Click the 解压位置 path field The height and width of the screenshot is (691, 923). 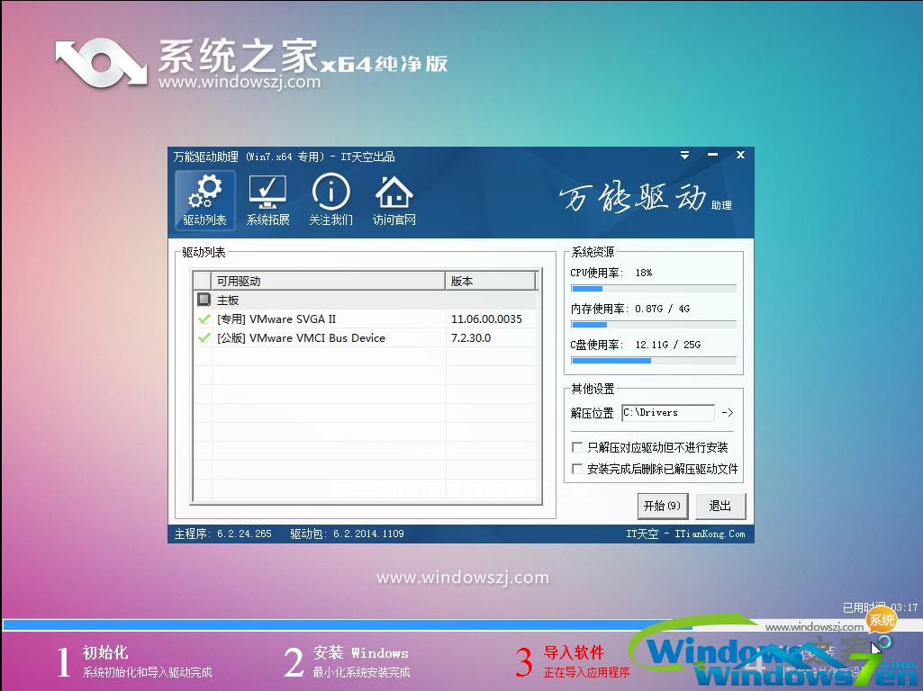668,413
